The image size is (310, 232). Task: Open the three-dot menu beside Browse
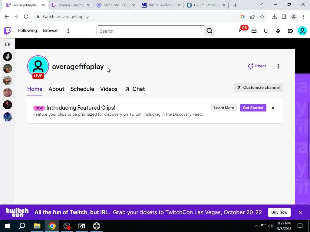pos(68,31)
